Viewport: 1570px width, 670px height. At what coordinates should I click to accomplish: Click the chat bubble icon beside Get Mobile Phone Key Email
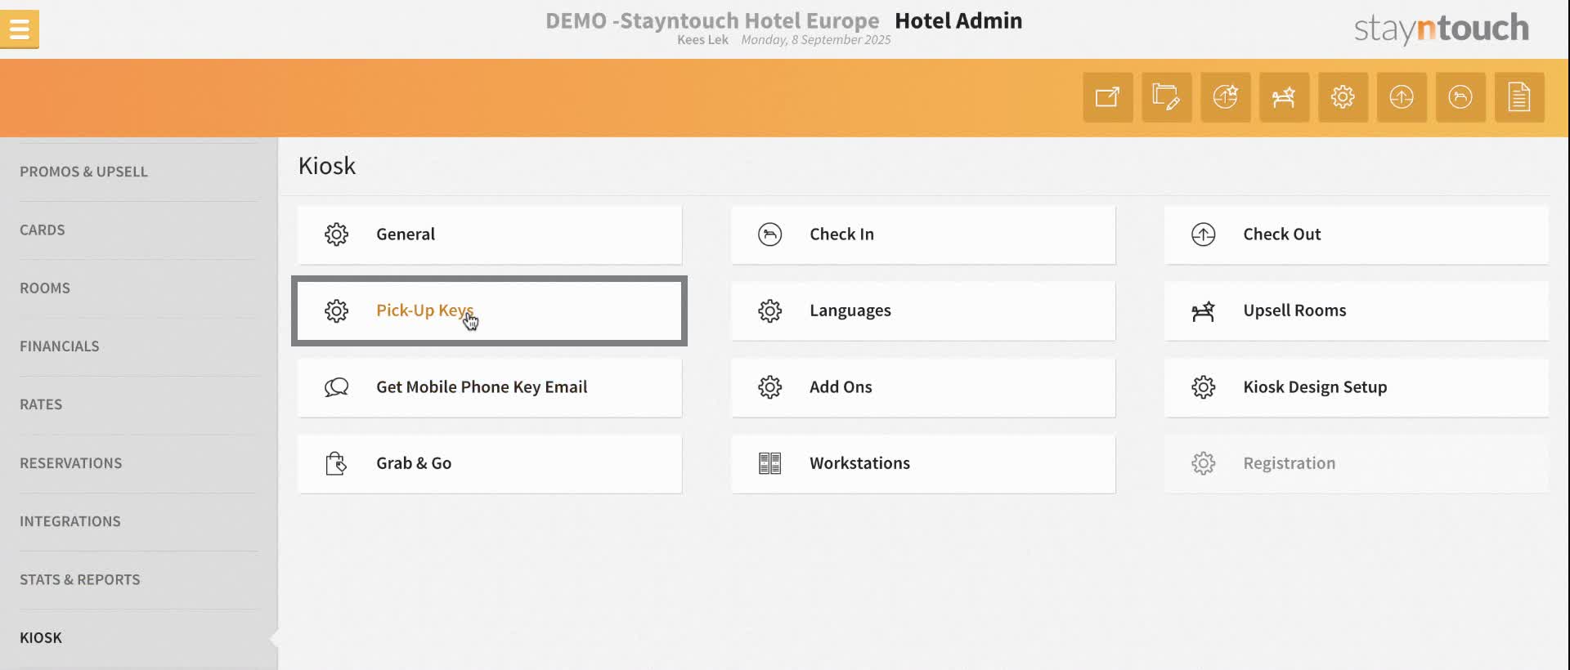(x=336, y=387)
